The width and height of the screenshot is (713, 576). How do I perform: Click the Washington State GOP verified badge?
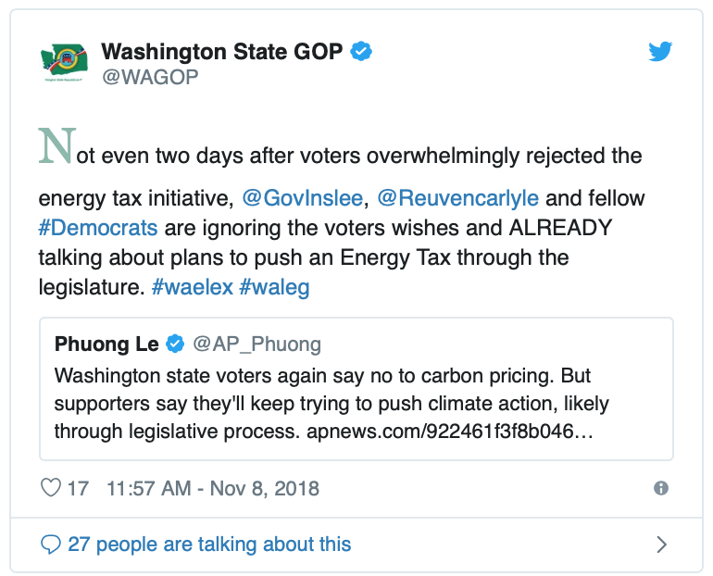point(361,51)
